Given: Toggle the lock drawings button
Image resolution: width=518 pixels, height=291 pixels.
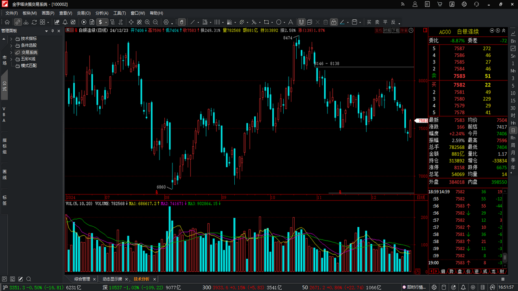Looking at the screenshot, I should coord(333,22).
